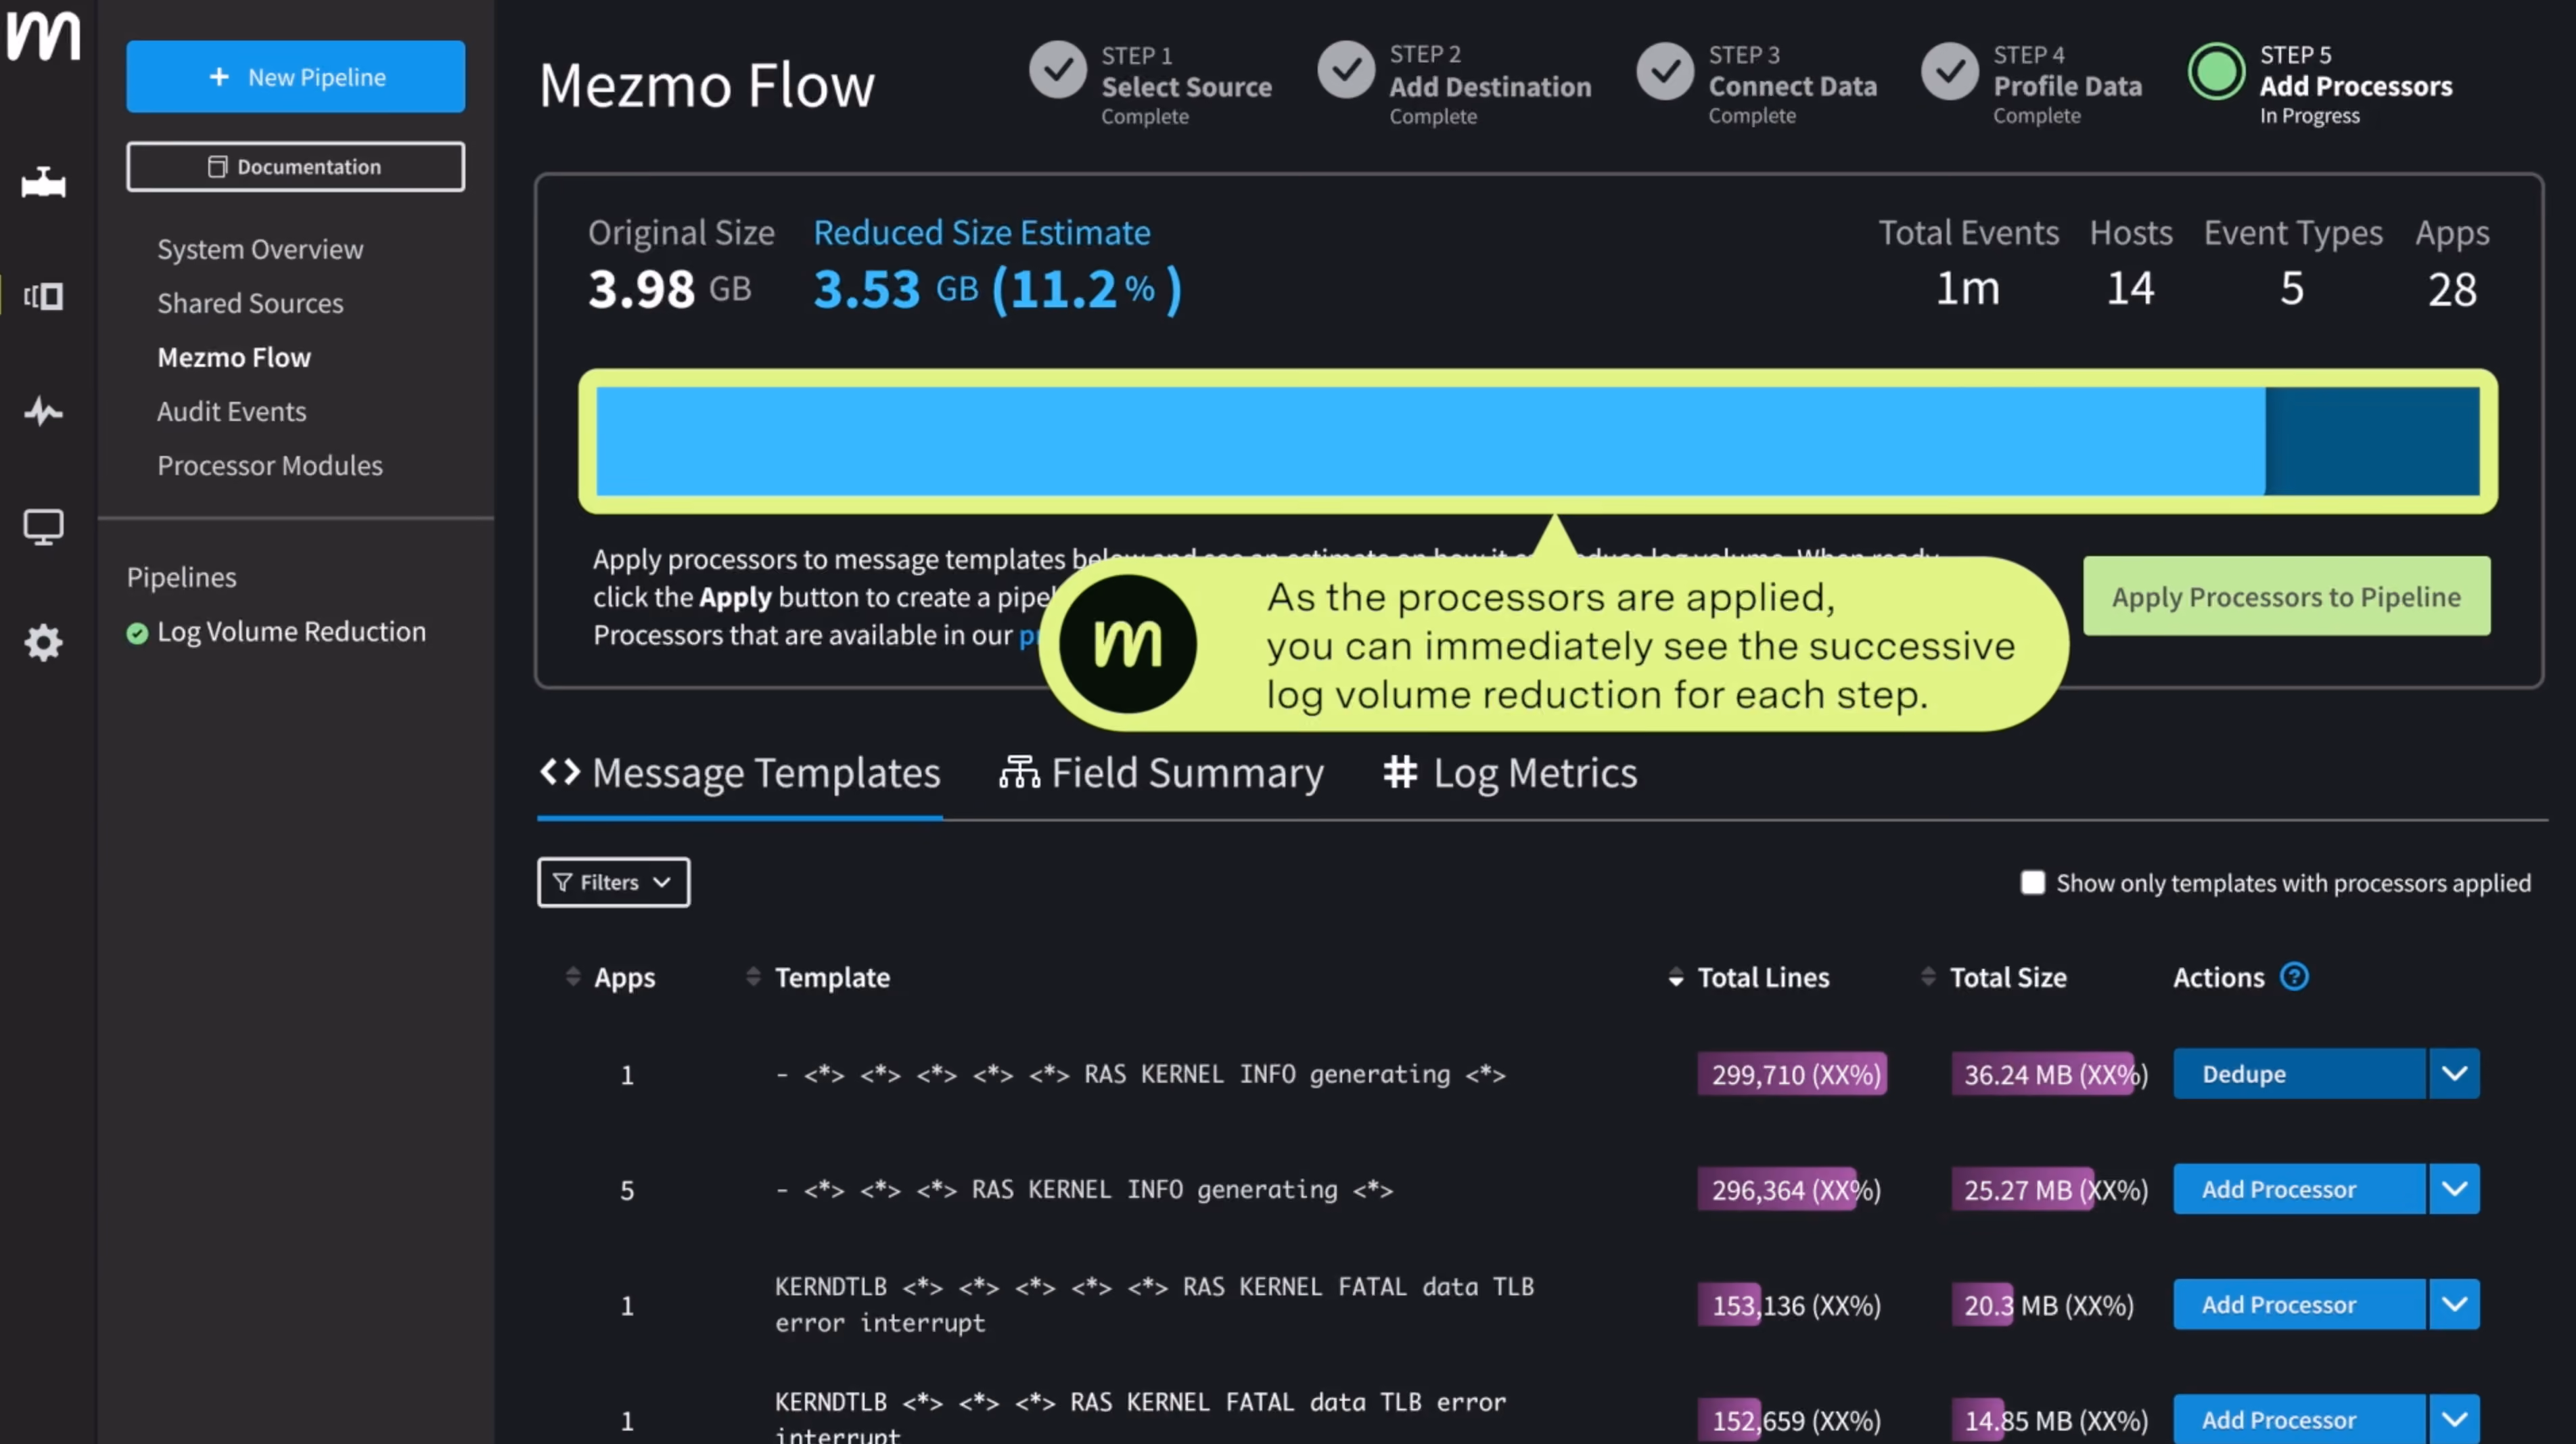The image size is (2576, 1444).
Task: Click the 296,364 total lines bar
Action: pos(1777,1189)
